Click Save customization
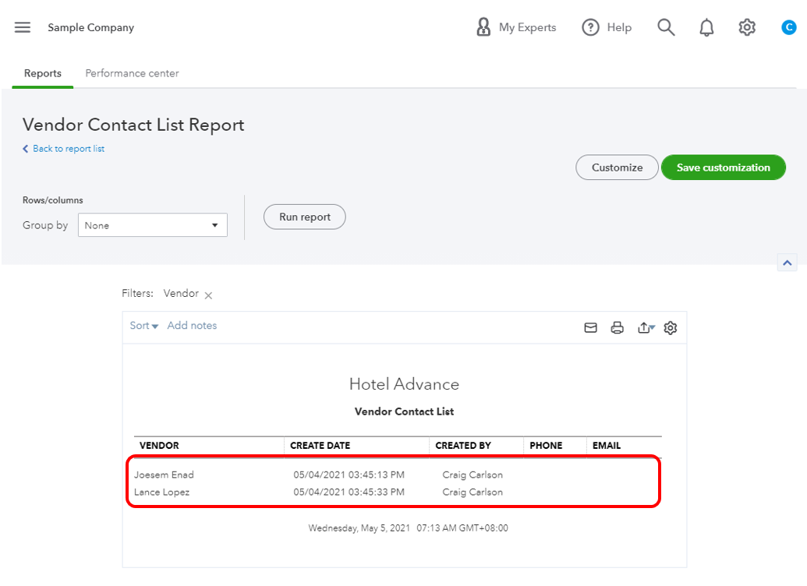 (722, 167)
